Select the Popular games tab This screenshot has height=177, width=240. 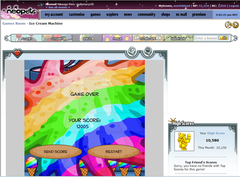click(118, 38)
